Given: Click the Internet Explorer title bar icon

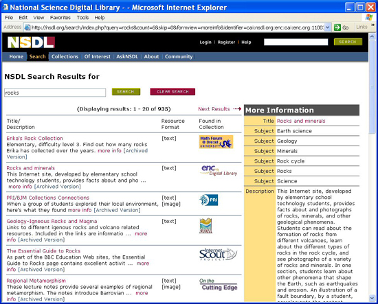Looking at the screenshot, I should [5, 8].
